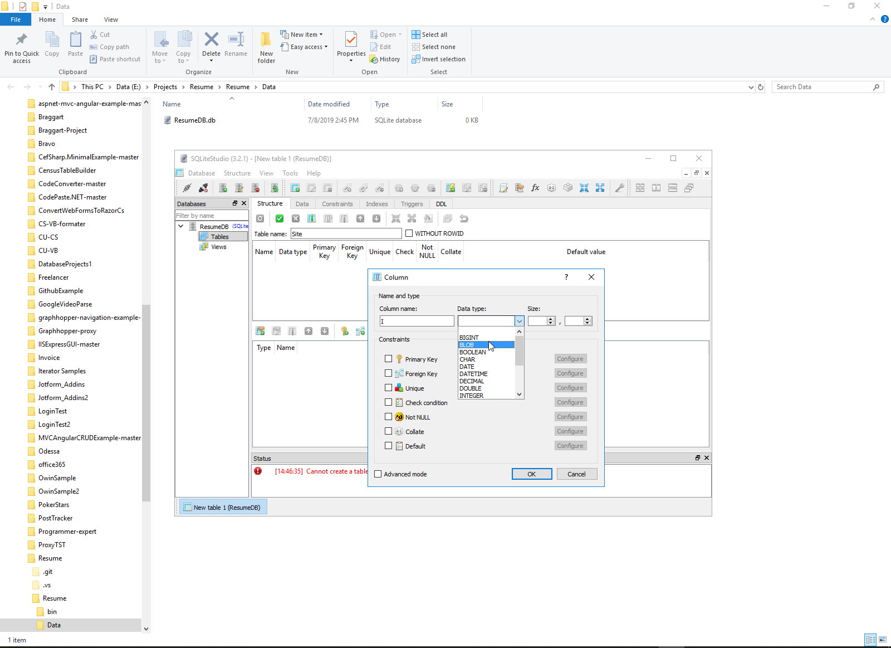
Task: Open the Structure menu in SQLiteStudio
Action: pos(237,173)
